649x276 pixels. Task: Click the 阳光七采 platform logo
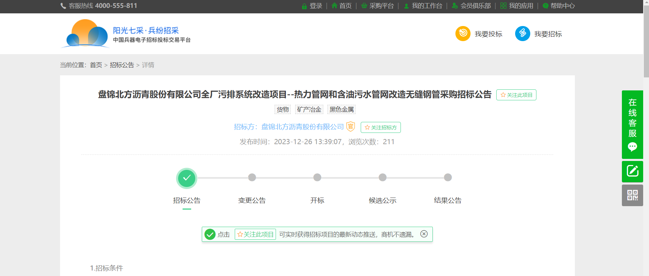pyautogui.click(x=126, y=34)
